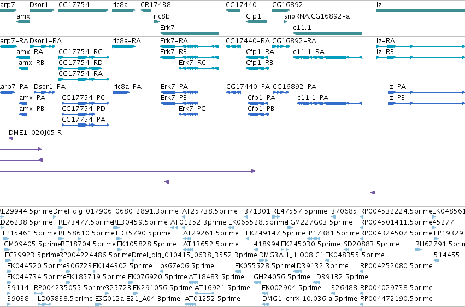This screenshot has height=307, width=465.
Task: Click protein CG17754-PA
Action: [x=86, y=125]
